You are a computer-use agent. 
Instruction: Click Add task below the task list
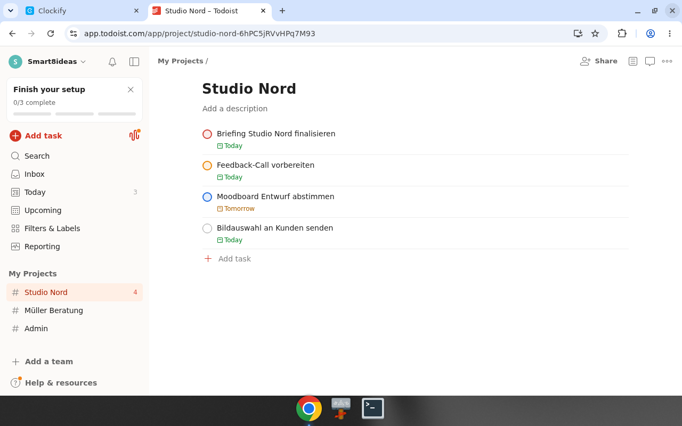[x=228, y=259]
